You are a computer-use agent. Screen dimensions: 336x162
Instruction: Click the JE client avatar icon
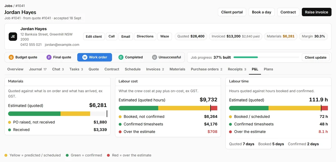pos(13,37)
